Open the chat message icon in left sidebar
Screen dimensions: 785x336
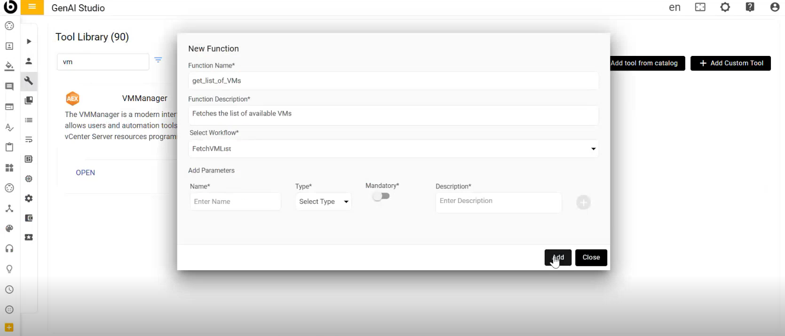tap(9, 86)
